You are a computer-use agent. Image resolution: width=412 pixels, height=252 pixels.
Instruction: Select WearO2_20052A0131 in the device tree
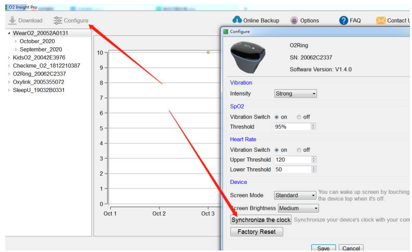pyautogui.click(x=41, y=33)
